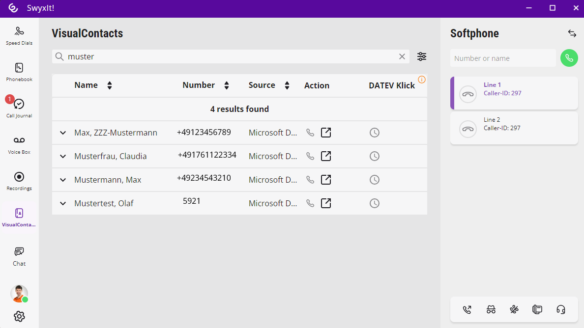Expand the Max, ZZZ-Mustermann row

(63, 133)
